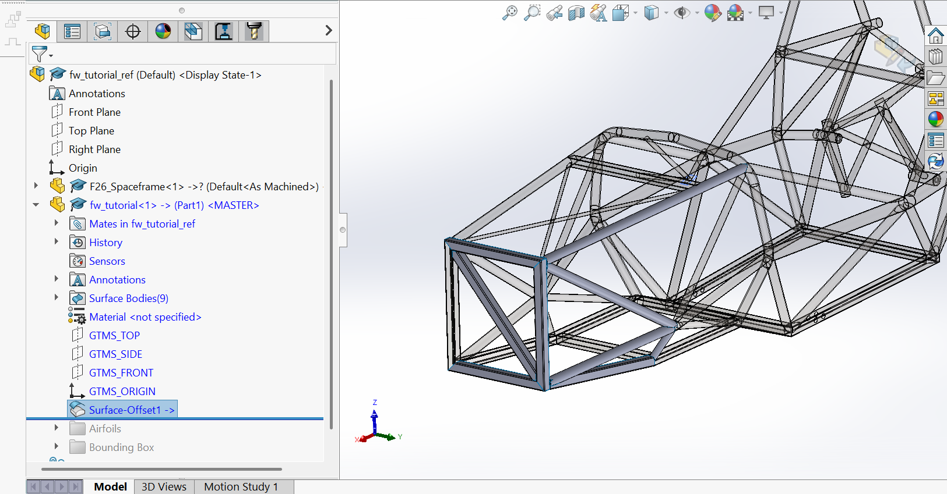Select the GTMS_FRONT plane in the tree
Screen dimensions: 947x494
coord(121,372)
